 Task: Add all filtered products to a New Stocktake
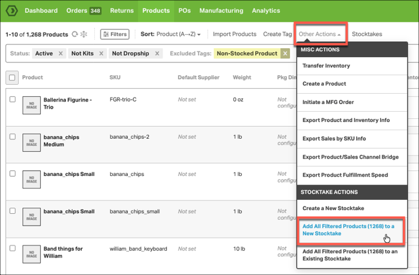(351, 230)
